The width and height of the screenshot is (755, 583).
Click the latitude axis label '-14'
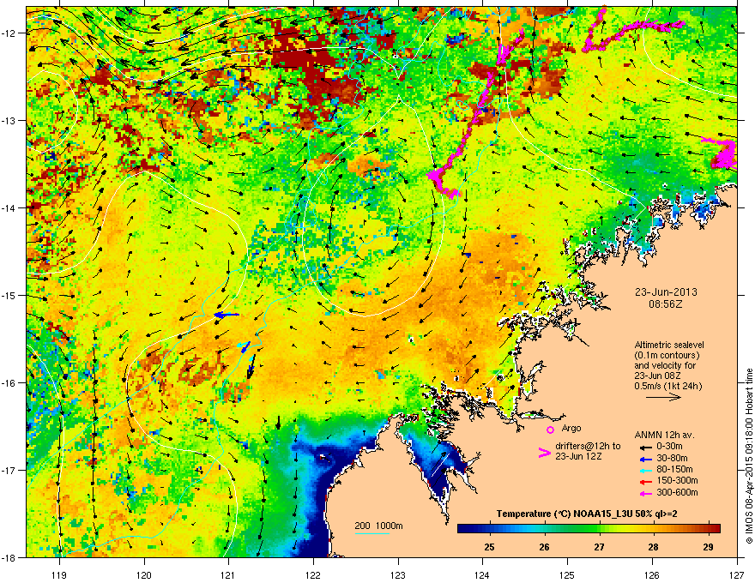point(9,207)
